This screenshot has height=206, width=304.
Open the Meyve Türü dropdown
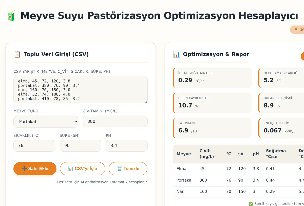tap(46, 122)
